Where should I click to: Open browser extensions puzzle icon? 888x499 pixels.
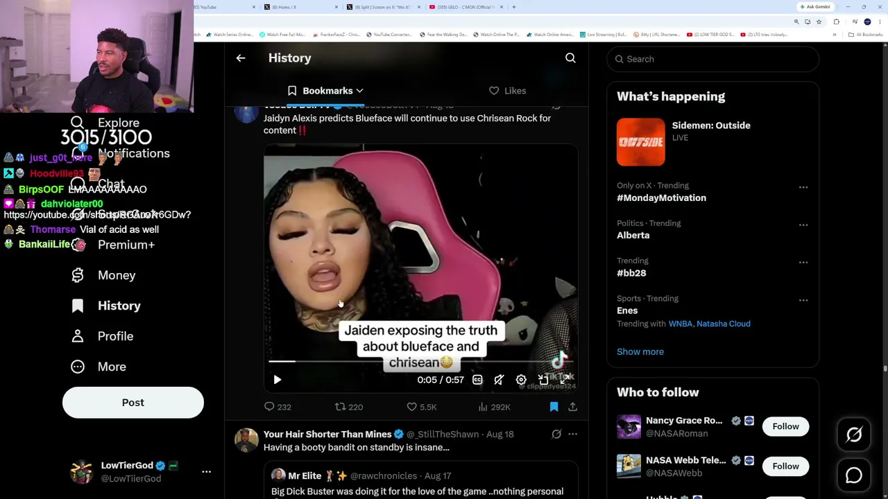[x=837, y=21]
